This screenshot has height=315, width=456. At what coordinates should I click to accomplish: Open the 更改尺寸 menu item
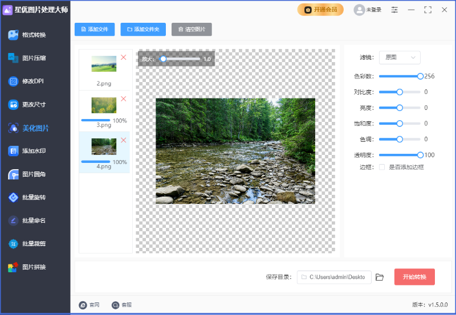34,104
